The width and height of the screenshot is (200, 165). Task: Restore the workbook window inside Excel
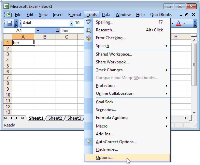(x=187, y=15)
